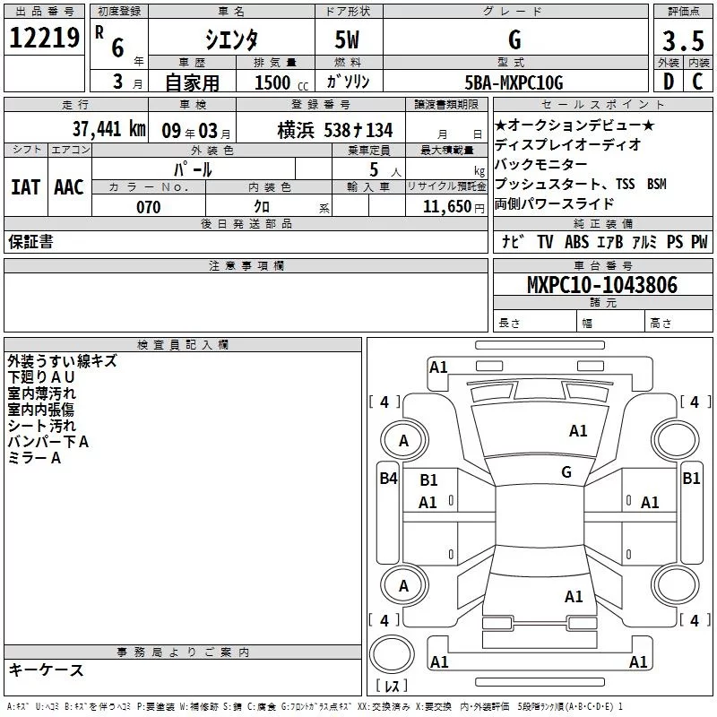Click the B1 mark on right side sill

pyautogui.click(x=691, y=479)
